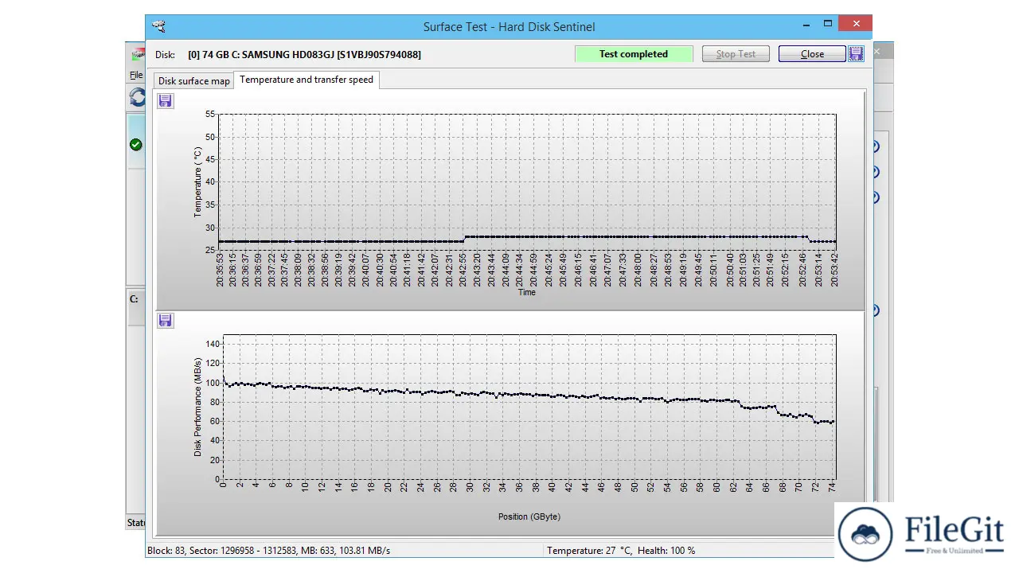Maximize the Surface Test window
Image resolution: width=1019 pixels, height=573 pixels.
coord(828,24)
